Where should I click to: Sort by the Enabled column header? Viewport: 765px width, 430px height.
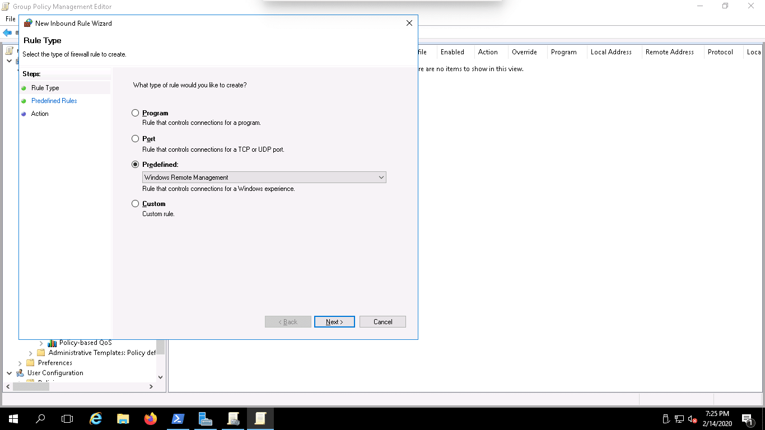pyautogui.click(x=453, y=52)
